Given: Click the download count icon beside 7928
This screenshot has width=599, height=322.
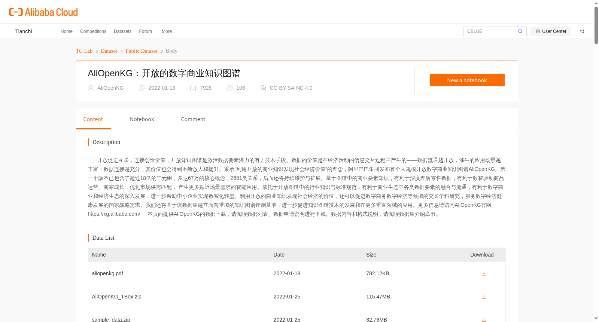Looking at the screenshot, I should pos(193,88).
